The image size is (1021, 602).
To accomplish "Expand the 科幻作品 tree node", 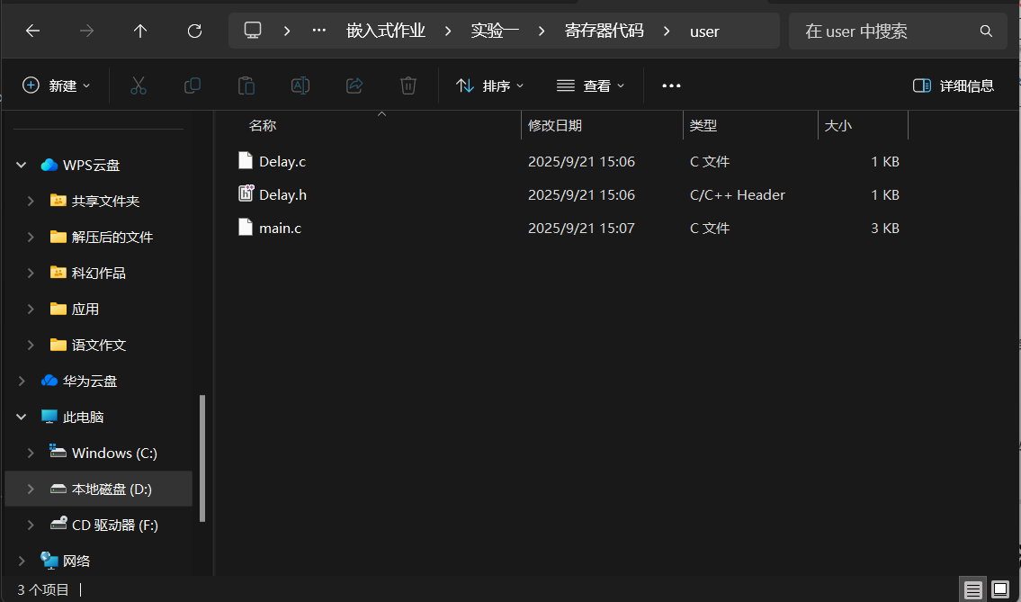I will (x=31, y=273).
